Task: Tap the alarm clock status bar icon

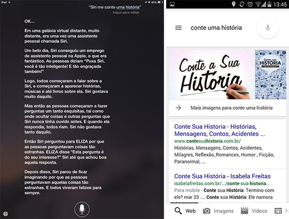Action: [x=250, y=4]
